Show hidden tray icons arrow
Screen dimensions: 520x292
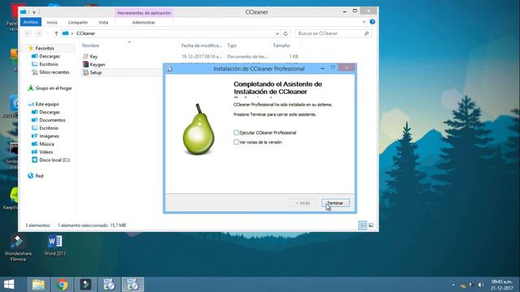453,285
